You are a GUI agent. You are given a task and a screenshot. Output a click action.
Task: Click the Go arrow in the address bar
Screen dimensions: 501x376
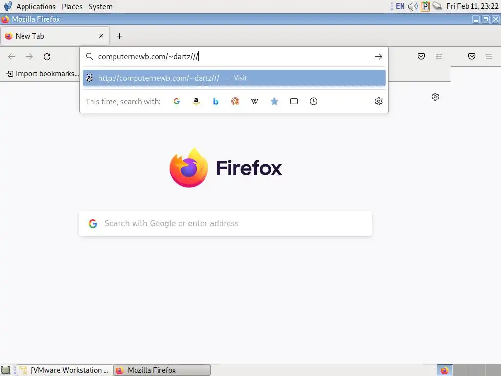[379, 57]
